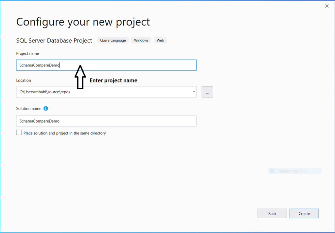Click the Location path combo box text
Image resolution: width=335 pixels, height=233 pixels.
click(x=45, y=92)
